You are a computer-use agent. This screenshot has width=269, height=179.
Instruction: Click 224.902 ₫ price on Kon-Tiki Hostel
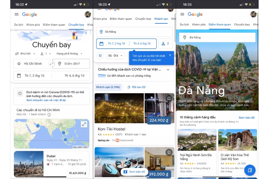tap(159, 120)
